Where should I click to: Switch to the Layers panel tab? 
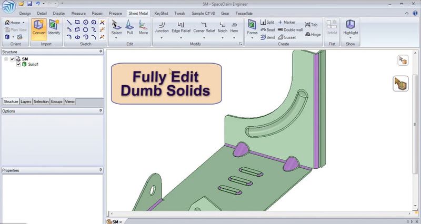(26, 101)
